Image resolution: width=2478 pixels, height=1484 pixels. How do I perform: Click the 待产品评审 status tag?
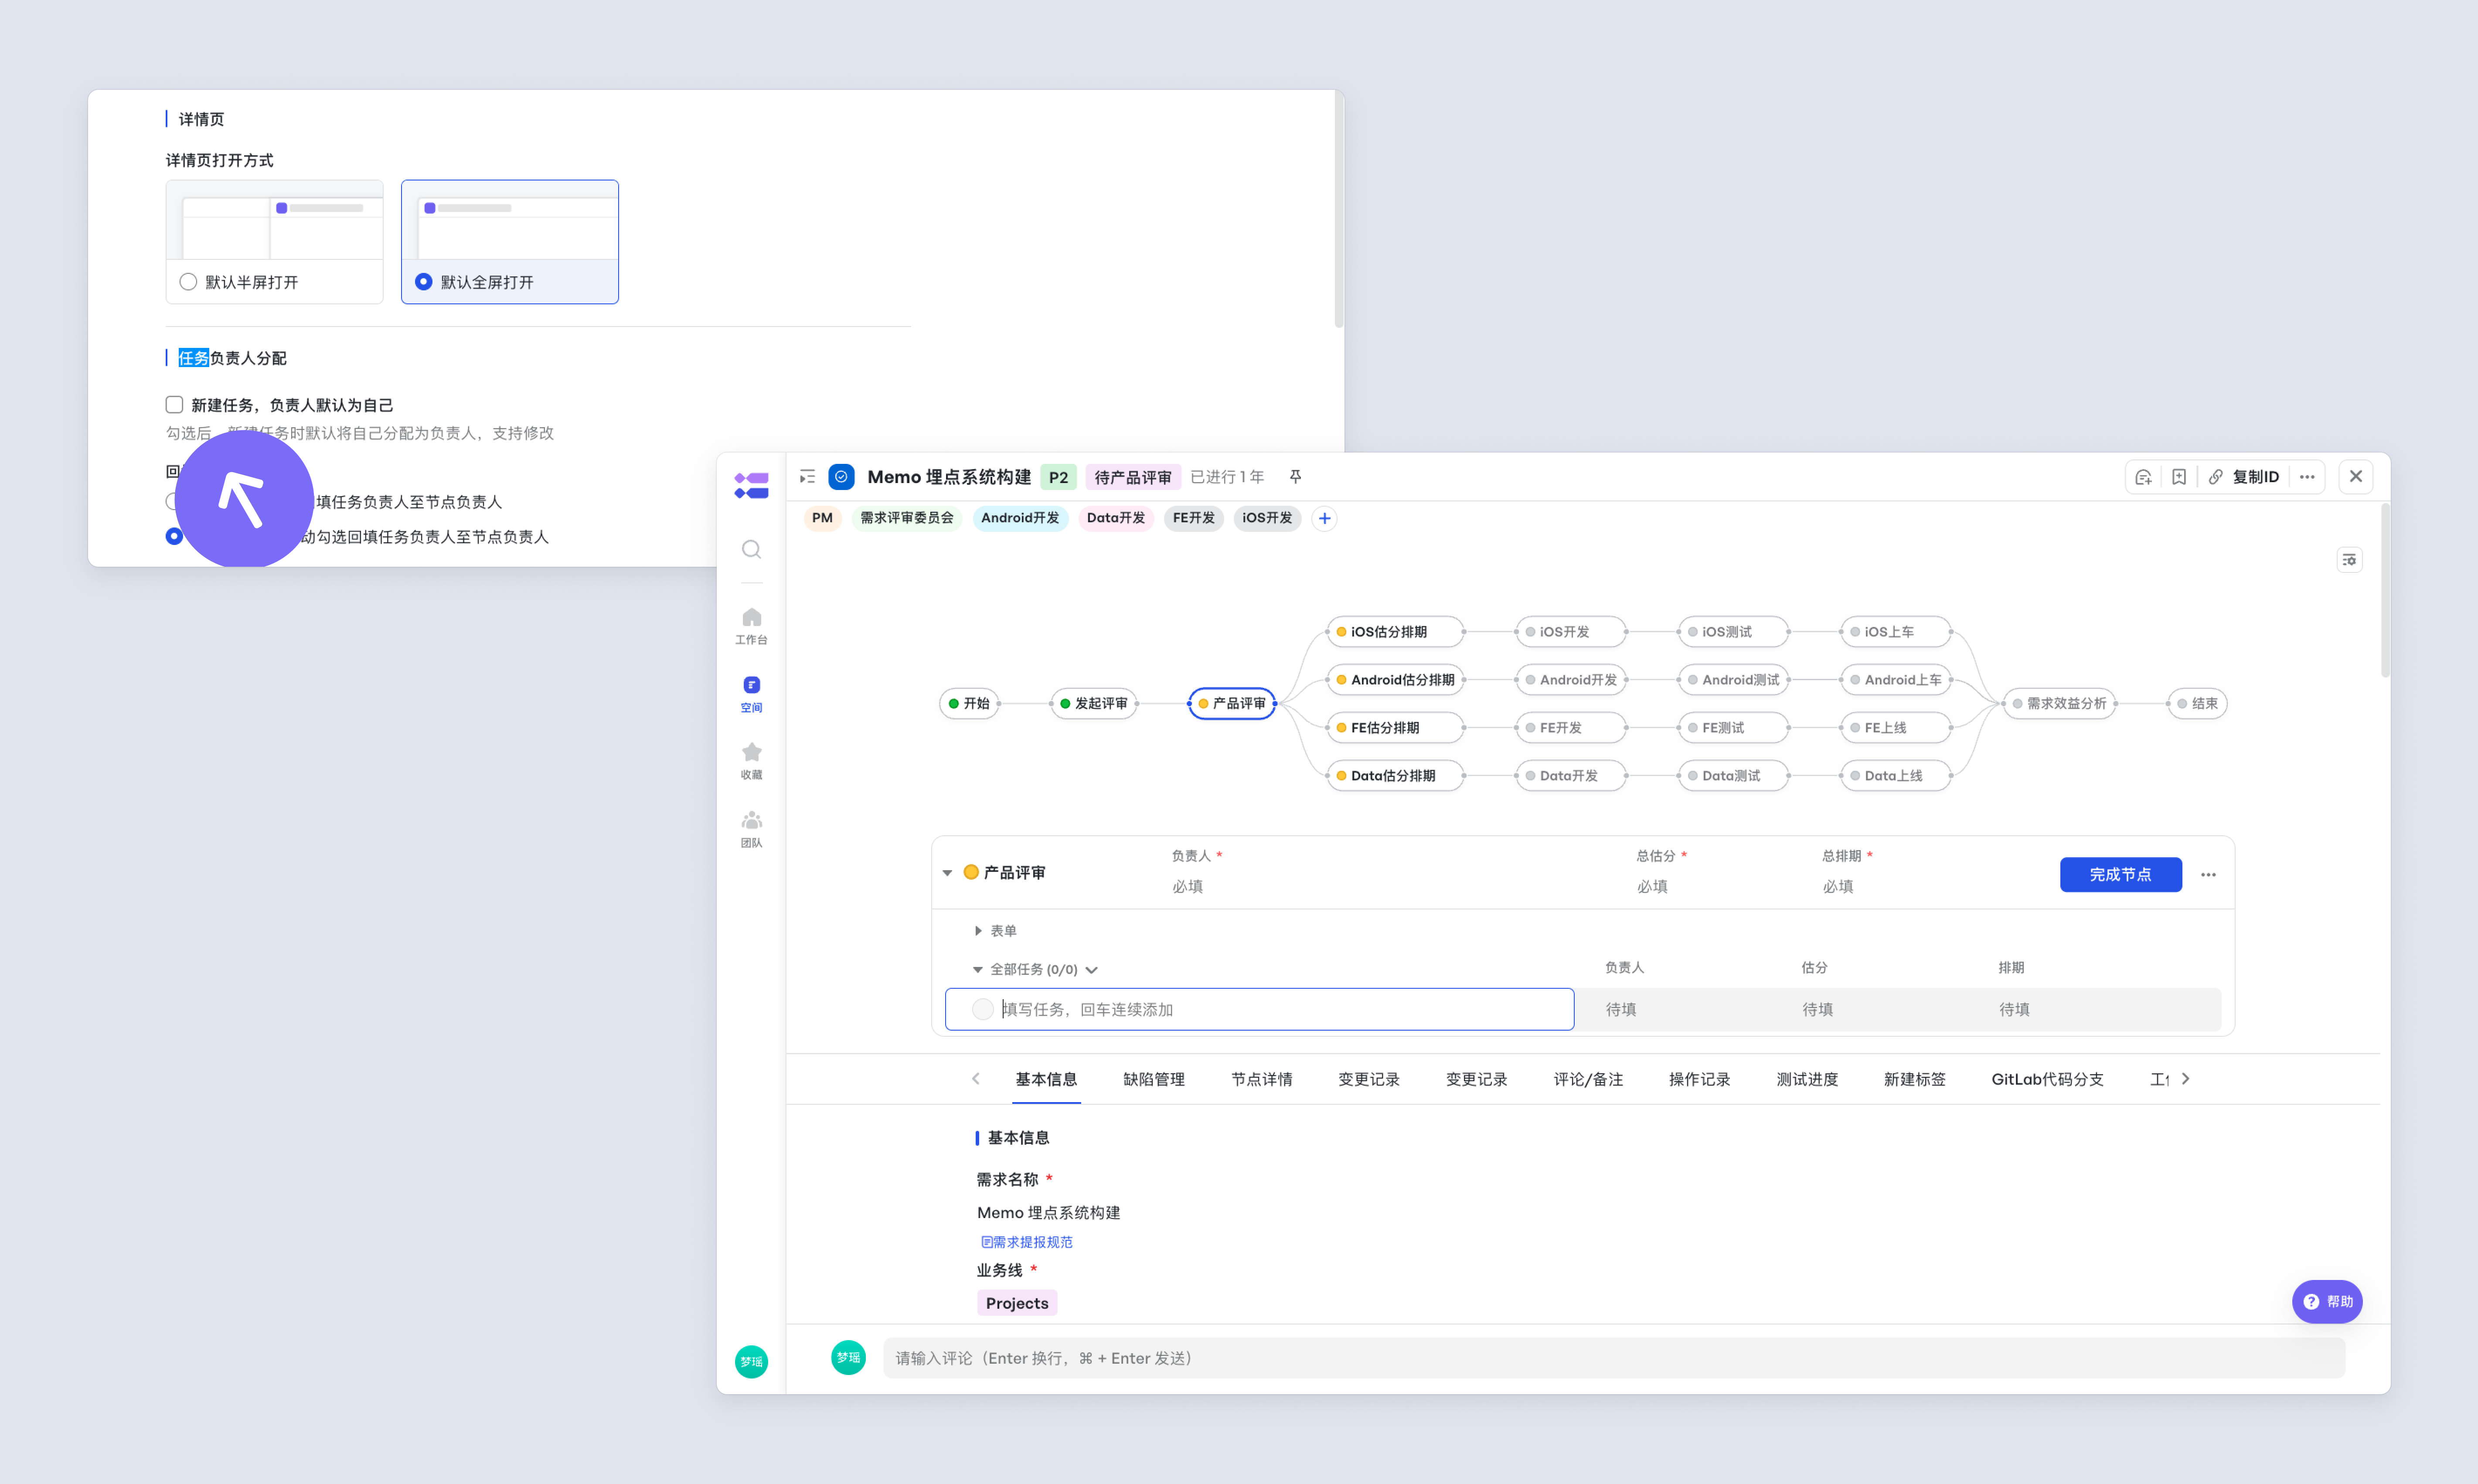[x=1133, y=477]
